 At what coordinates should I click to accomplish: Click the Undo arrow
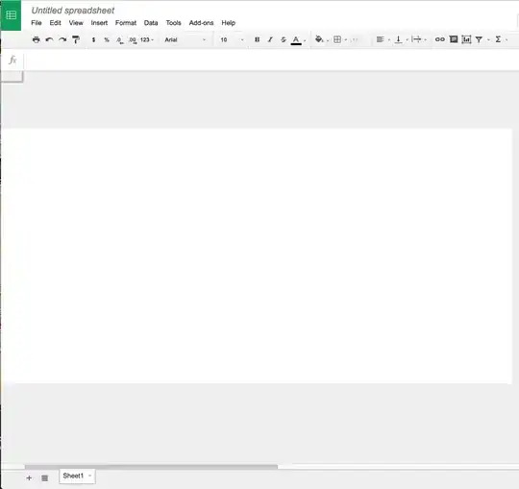(x=49, y=39)
